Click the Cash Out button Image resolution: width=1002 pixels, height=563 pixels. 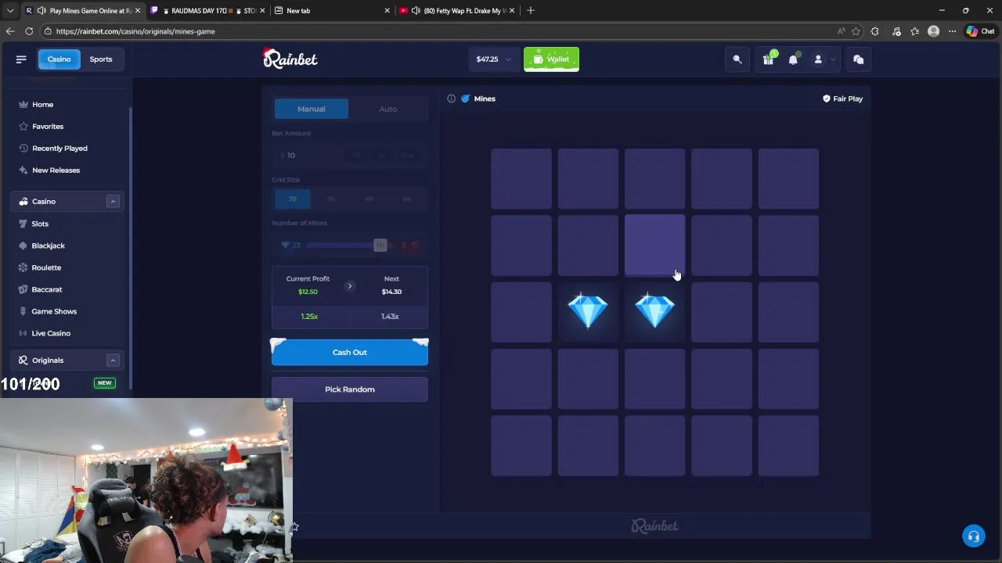click(350, 353)
